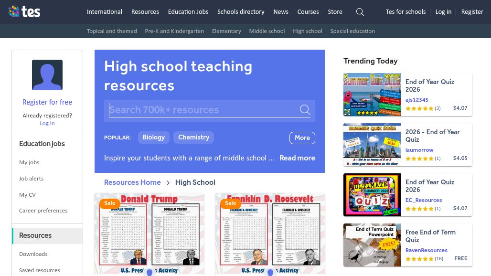Click Log in in the top bar
This screenshot has width=491, height=276.
(443, 12)
